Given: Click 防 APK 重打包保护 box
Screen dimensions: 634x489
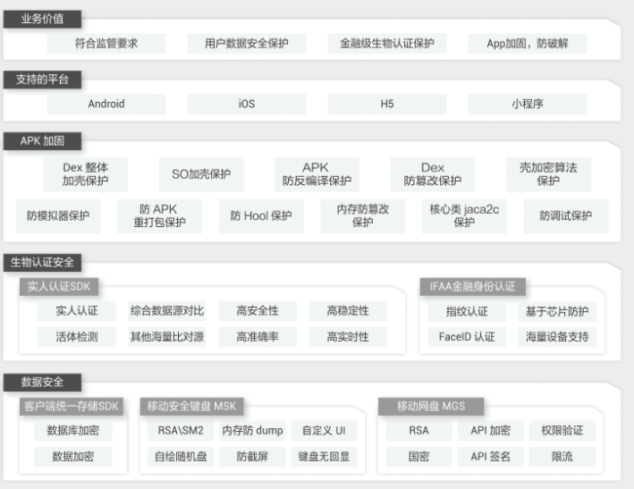Looking at the screenshot, I should point(159,215).
